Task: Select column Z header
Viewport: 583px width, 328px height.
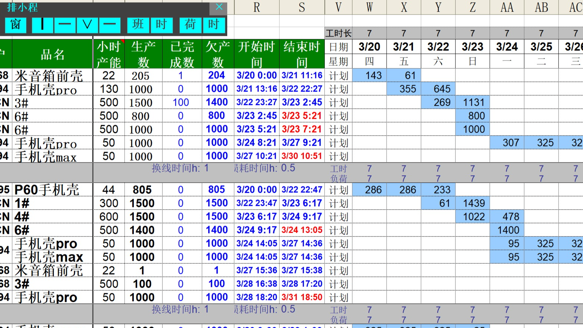Action: [x=473, y=7]
